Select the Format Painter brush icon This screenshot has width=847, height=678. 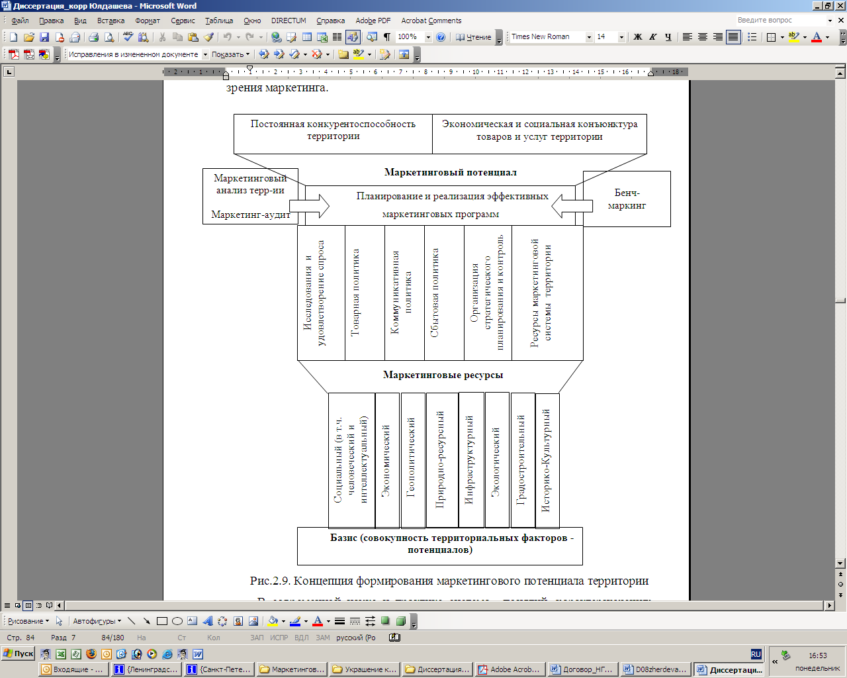pos(209,37)
